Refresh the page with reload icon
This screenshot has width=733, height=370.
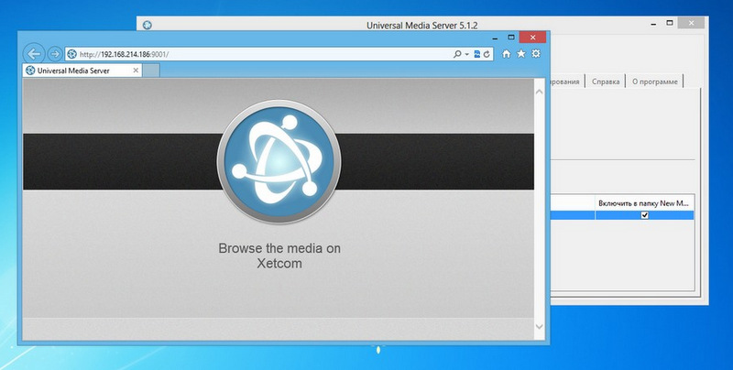(487, 54)
